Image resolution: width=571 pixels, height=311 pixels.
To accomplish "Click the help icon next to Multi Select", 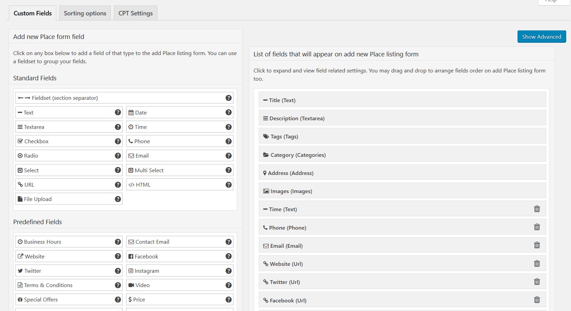I will (x=229, y=170).
